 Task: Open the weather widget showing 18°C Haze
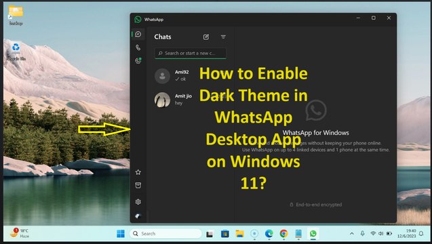[x=19, y=233]
